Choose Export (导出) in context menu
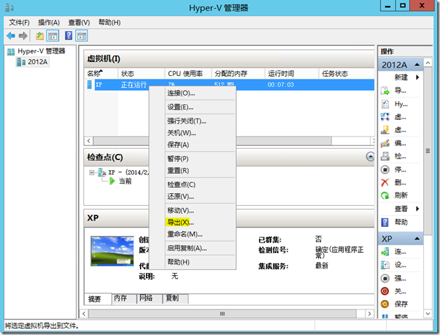440x335 pixels. click(192, 222)
